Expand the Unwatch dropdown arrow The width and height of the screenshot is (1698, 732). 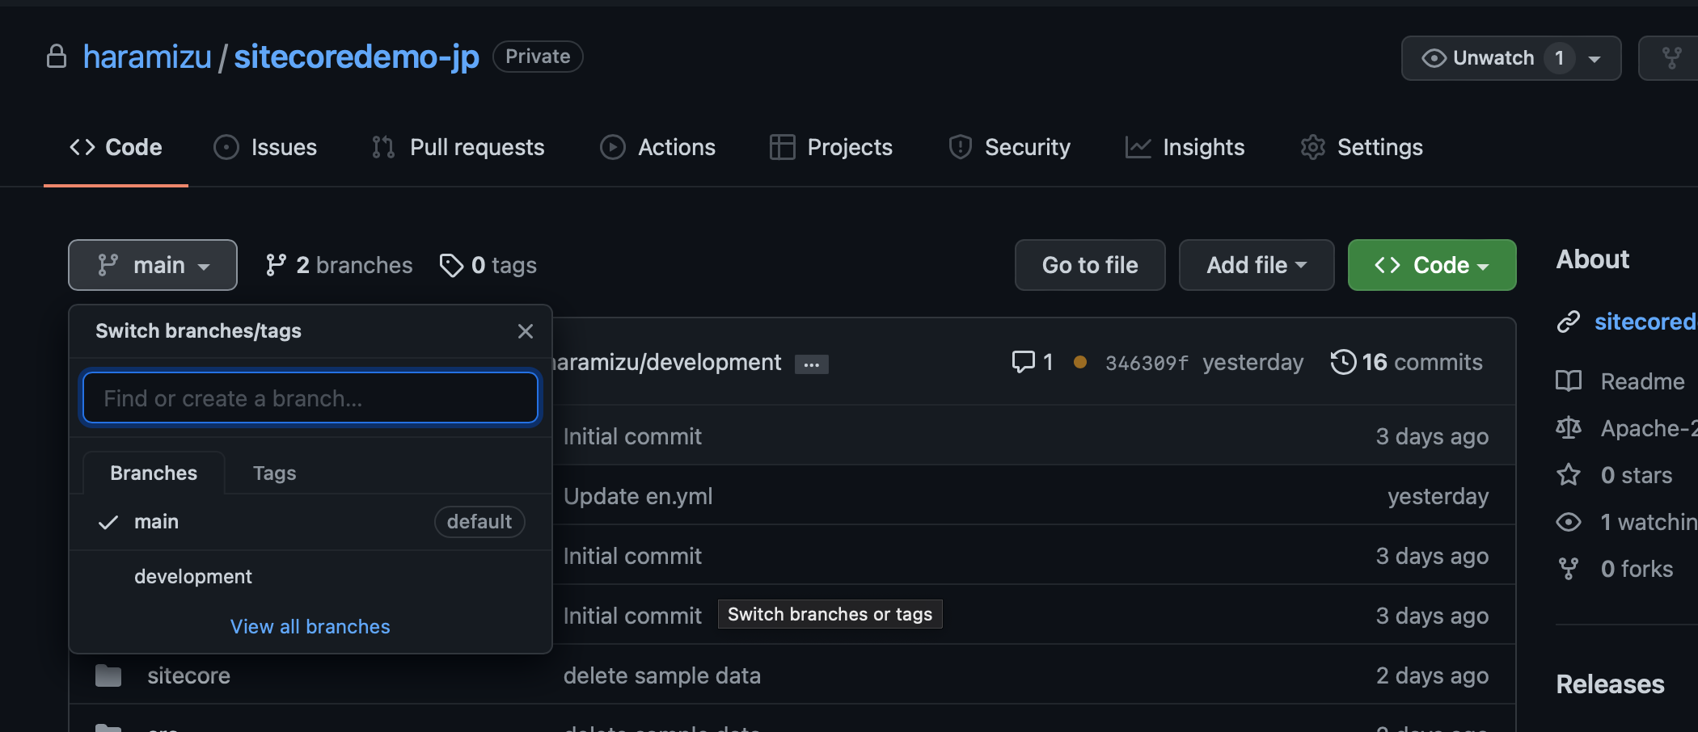(1595, 59)
